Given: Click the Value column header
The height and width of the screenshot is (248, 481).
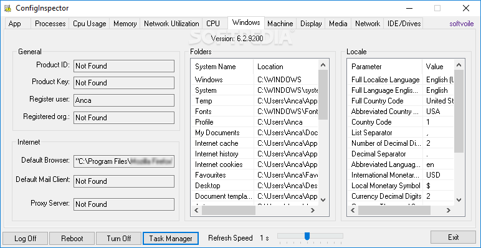Looking at the screenshot, I should click(x=438, y=67).
